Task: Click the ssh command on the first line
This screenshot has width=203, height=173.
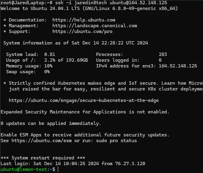Action: [x=111, y=3]
